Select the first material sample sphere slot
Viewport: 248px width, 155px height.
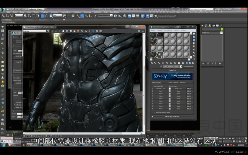click(x=154, y=36)
